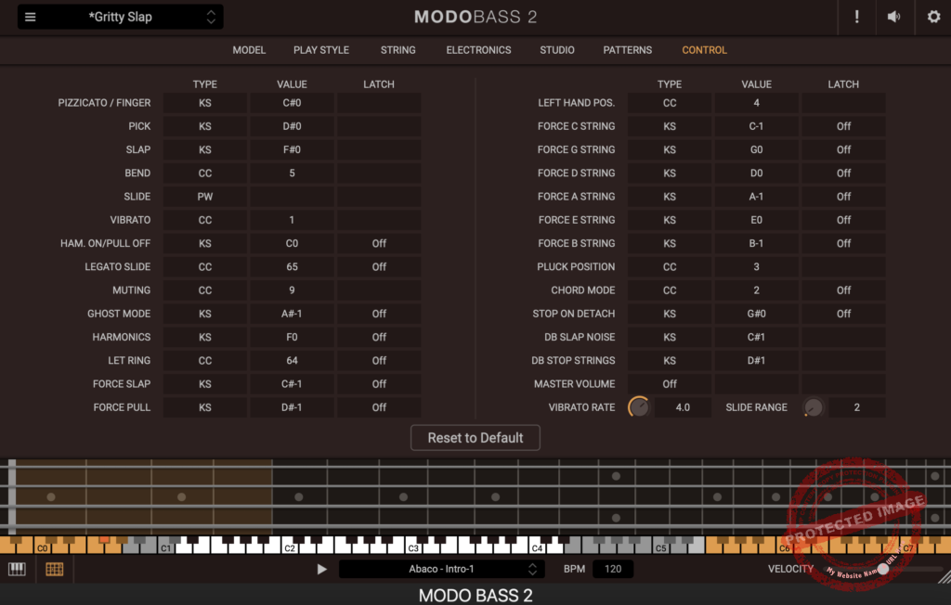Switch to the PLAY STYLE tab
951x605 pixels.
coord(320,50)
